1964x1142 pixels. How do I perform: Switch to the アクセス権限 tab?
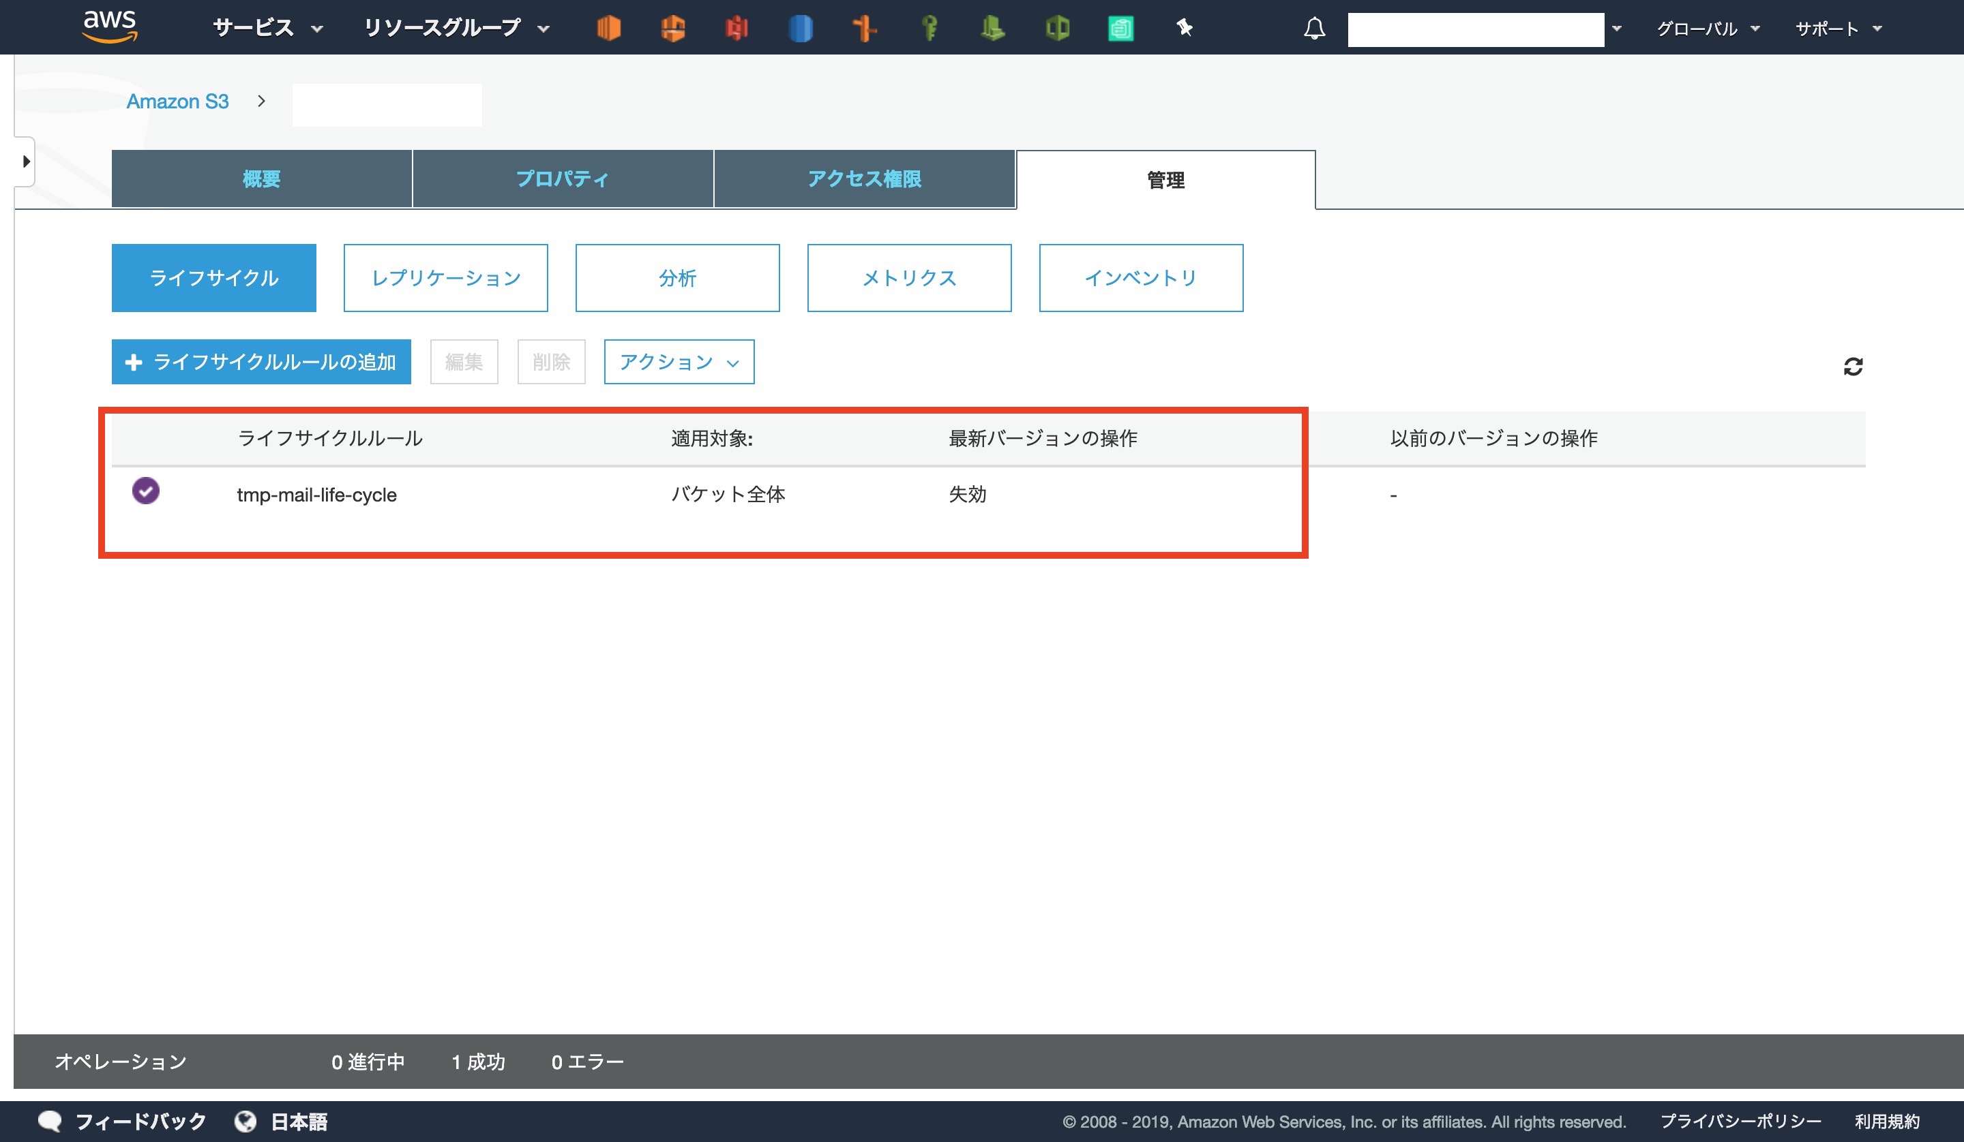pyautogui.click(x=863, y=179)
